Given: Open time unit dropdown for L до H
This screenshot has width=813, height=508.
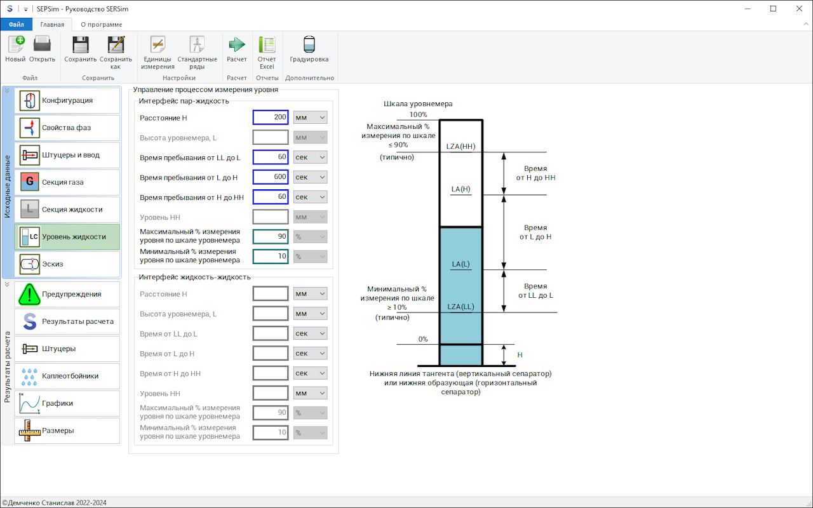Looking at the screenshot, I should pyautogui.click(x=310, y=177).
